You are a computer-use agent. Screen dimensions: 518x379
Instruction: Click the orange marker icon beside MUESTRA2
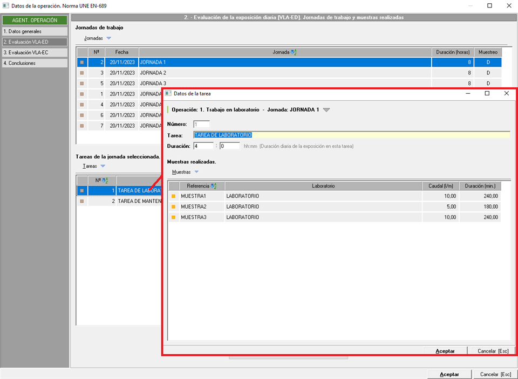[x=174, y=206]
